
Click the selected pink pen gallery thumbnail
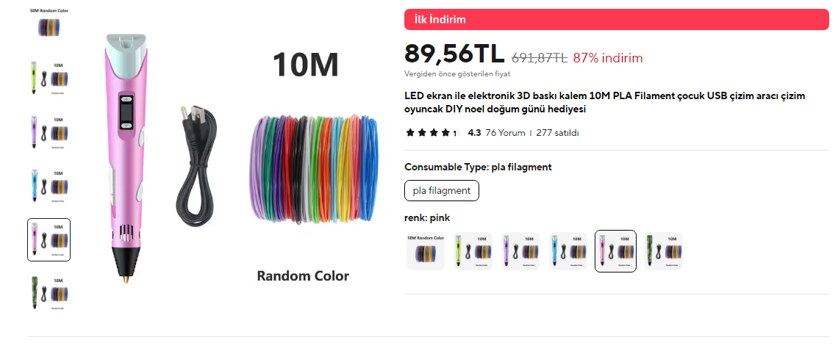pyautogui.click(x=49, y=239)
